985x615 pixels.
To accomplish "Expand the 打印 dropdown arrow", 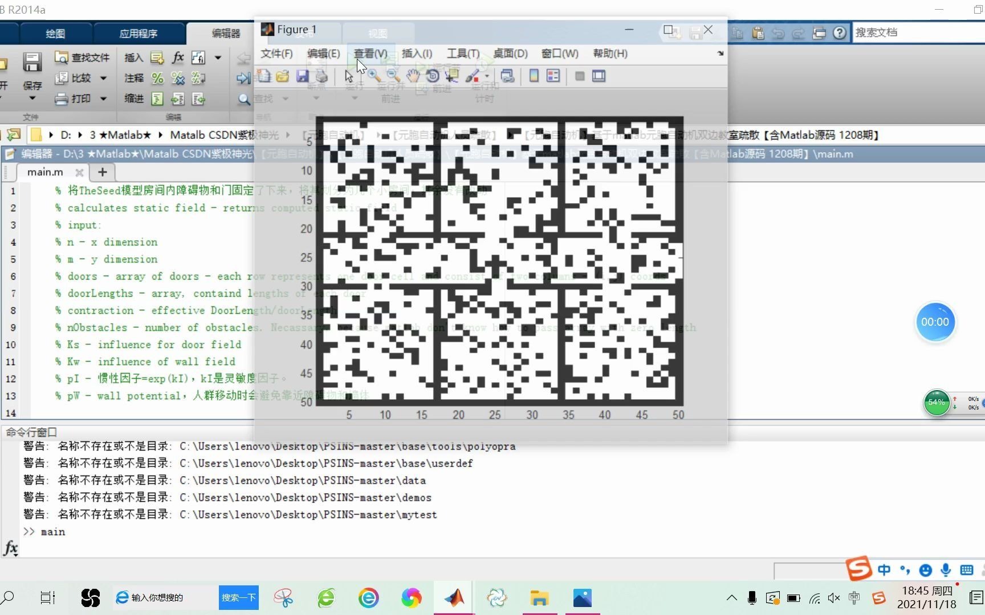I will tap(103, 99).
